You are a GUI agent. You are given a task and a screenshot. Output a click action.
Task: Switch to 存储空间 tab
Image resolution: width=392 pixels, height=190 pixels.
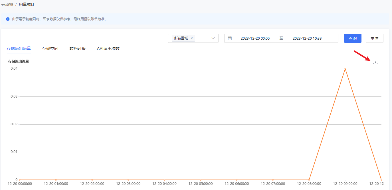pyautogui.click(x=50, y=48)
